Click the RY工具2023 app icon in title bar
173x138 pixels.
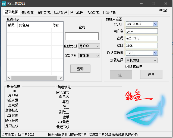(x=4, y=4)
